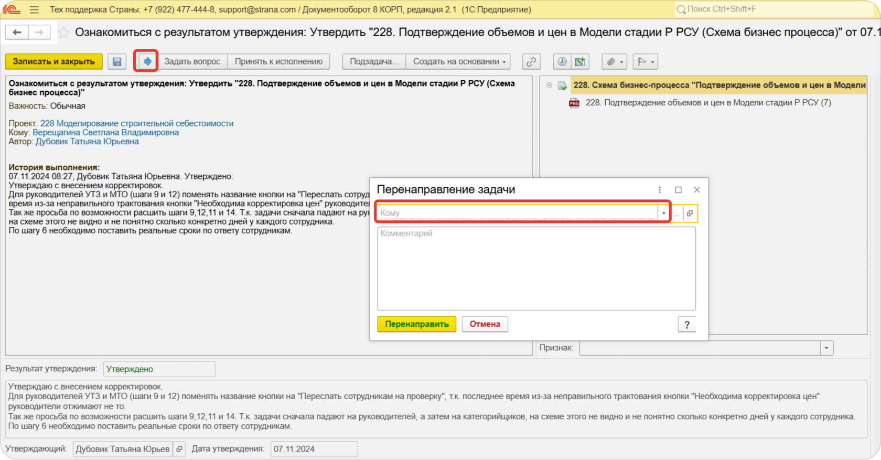This screenshot has height=460, width=881.
Task: Click the 'Дата утверждения' field 07.11.2024
Action: [x=314, y=449]
